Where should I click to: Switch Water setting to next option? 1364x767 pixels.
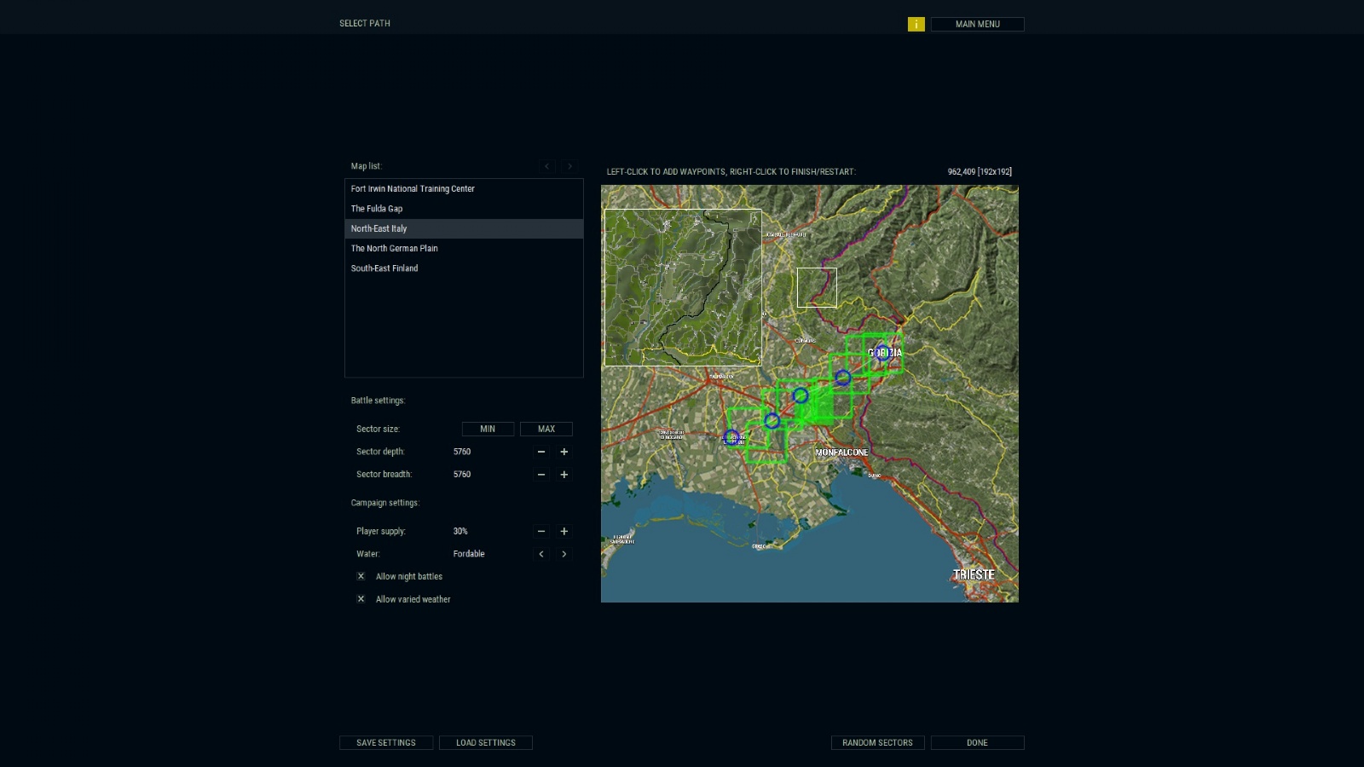tap(564, 554)
